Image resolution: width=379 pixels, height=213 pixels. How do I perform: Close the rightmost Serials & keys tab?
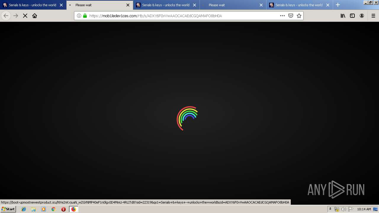tap(328, 5)
